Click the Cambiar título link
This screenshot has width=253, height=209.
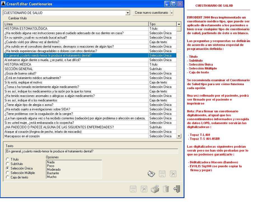point(18,18)
